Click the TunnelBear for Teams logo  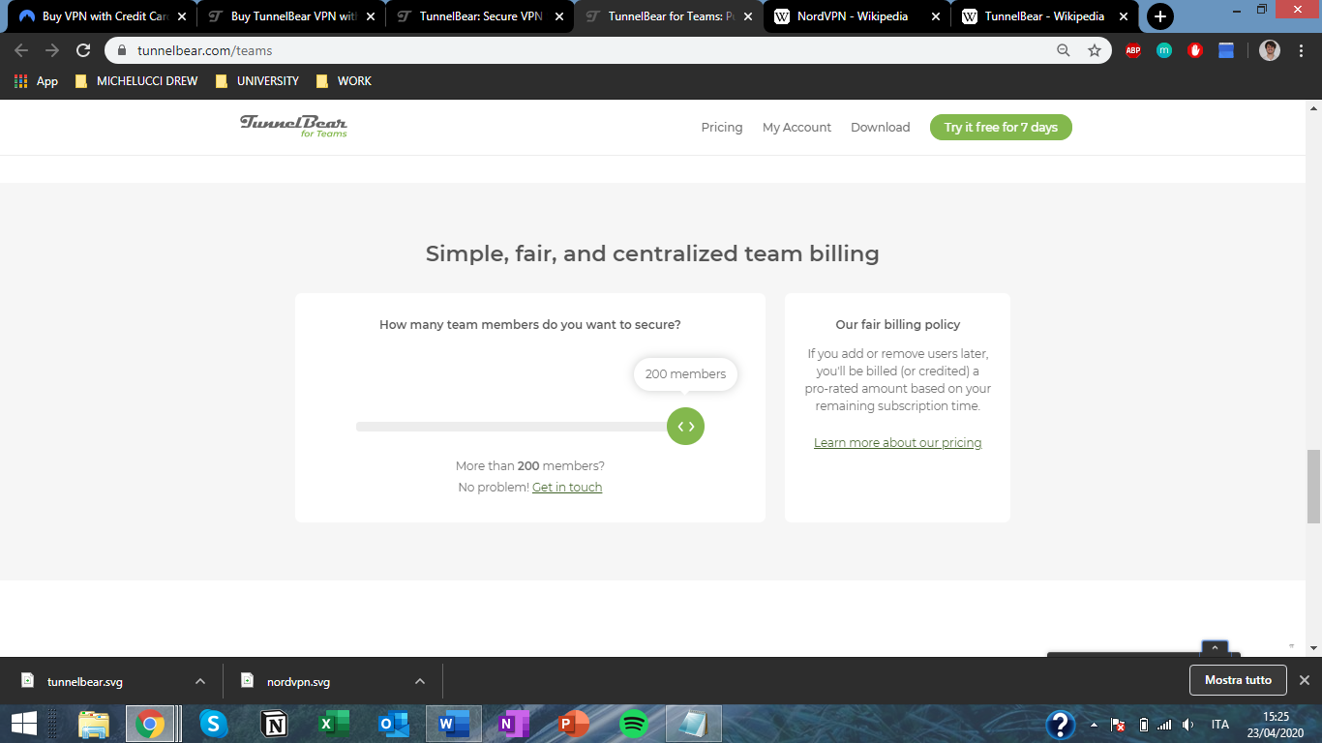click(x=293, y=126)
